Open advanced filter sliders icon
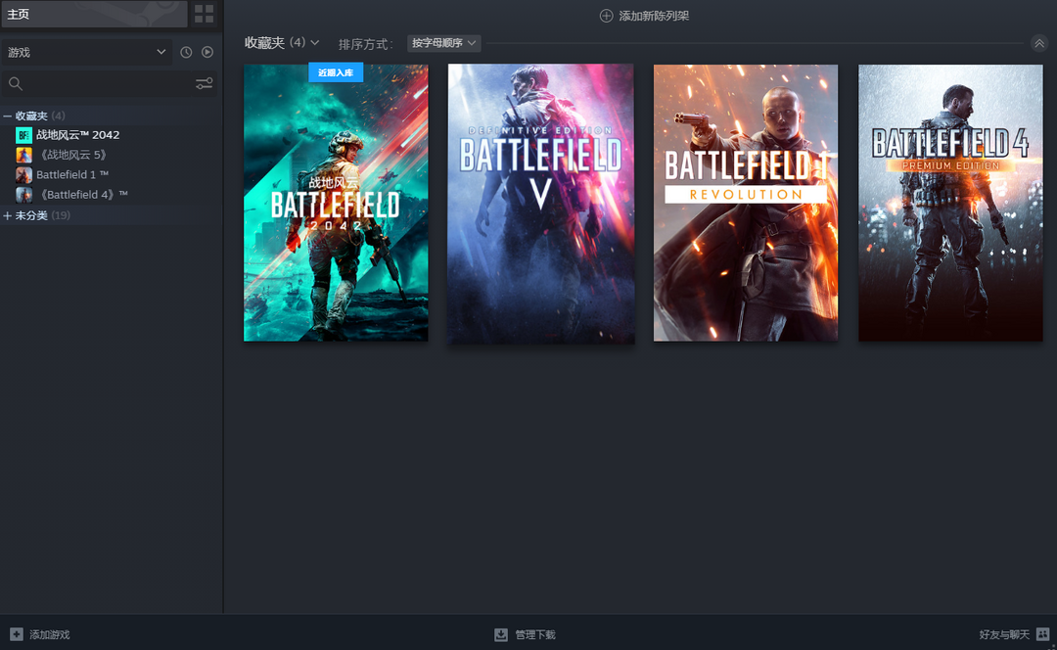The image size is (1057, 650). tap(205, 83)
